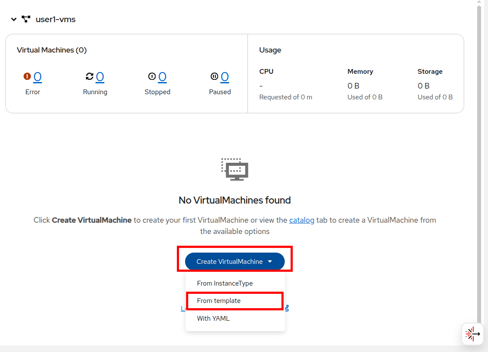This screenshot has width=488, height=352.
Task: Click the floating red sparkle arrow icon
Action: point(472,334)
